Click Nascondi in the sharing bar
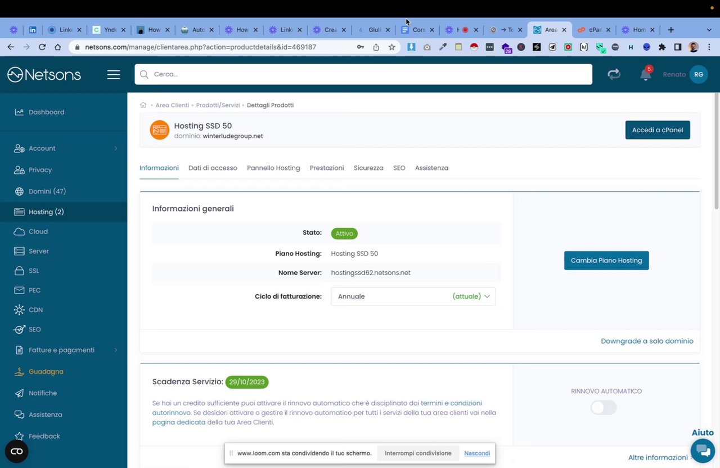 coord(477,453)
